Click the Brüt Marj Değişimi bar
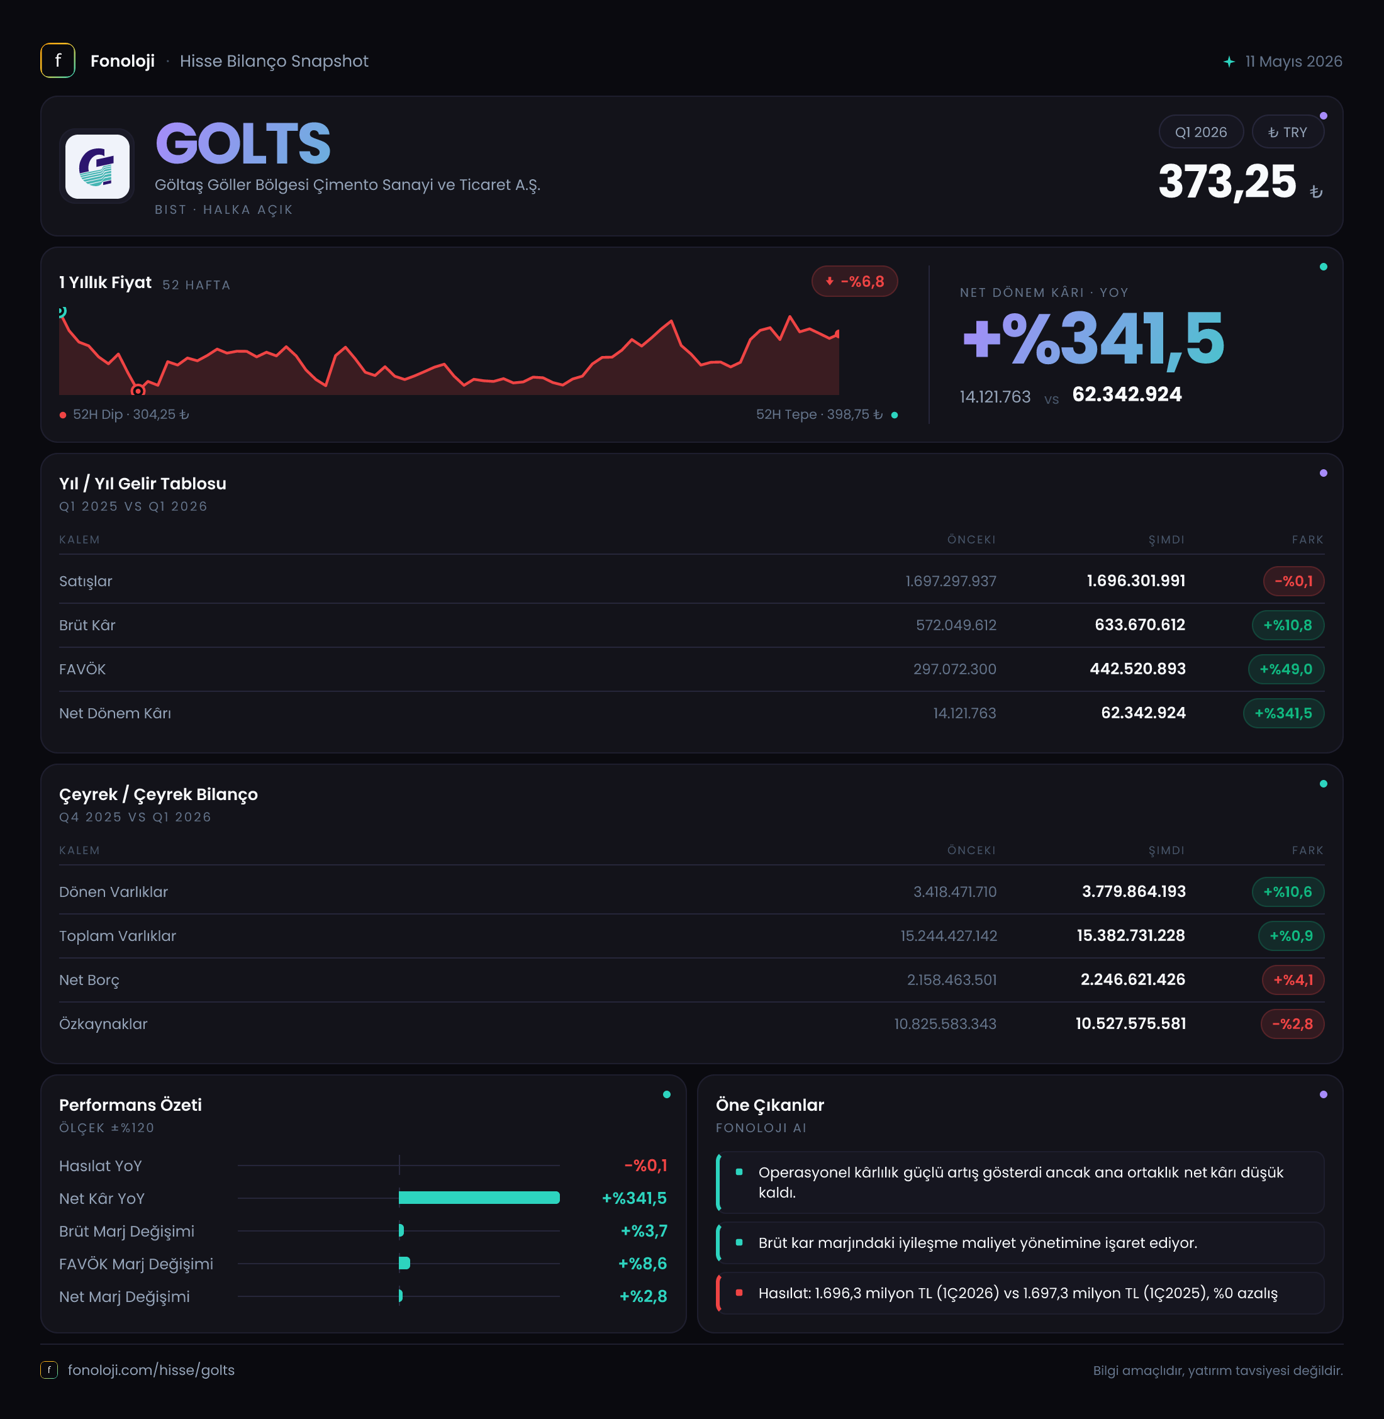 401,1230
